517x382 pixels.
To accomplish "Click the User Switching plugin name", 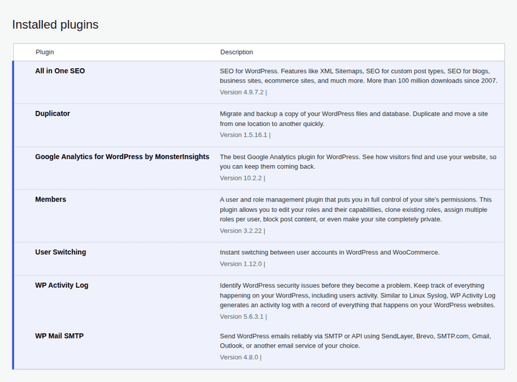I will [x=61, y=252].
